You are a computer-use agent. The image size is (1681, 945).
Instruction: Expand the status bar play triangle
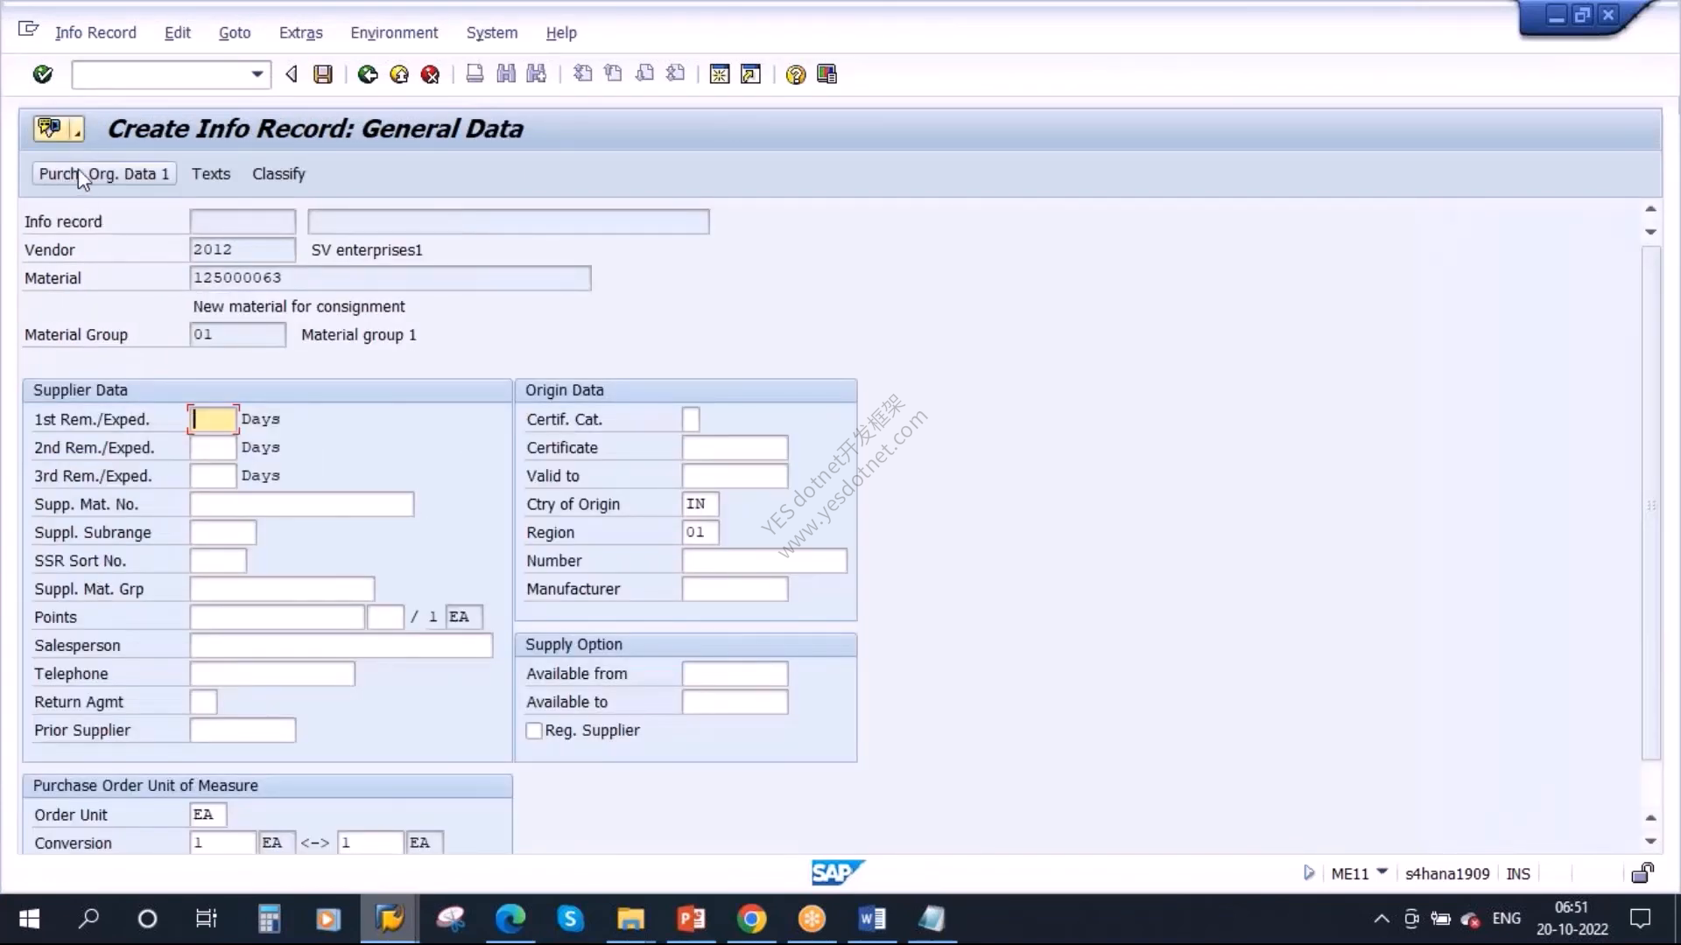[1309, 873]
